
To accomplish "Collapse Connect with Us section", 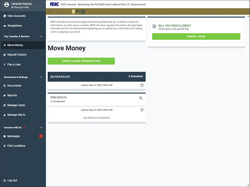I will coord(41,128).
